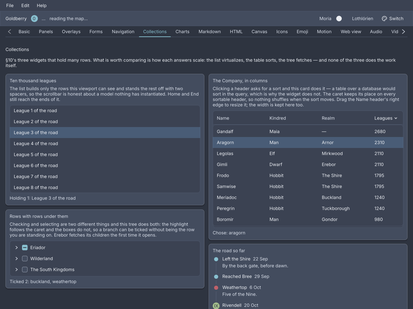
Task: Select the Boromir table row
Action: point(308,219)
